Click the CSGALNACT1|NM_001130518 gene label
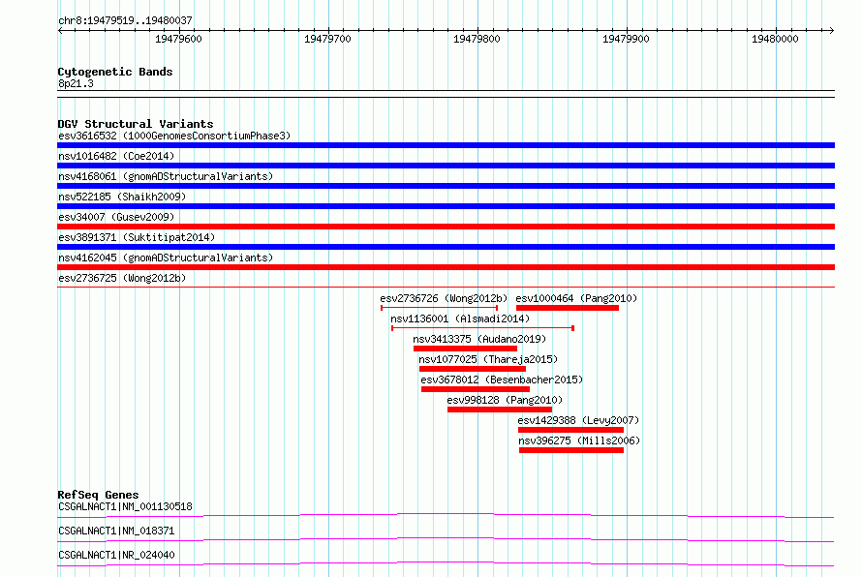The image size is (862, 577). coord(125,506)
